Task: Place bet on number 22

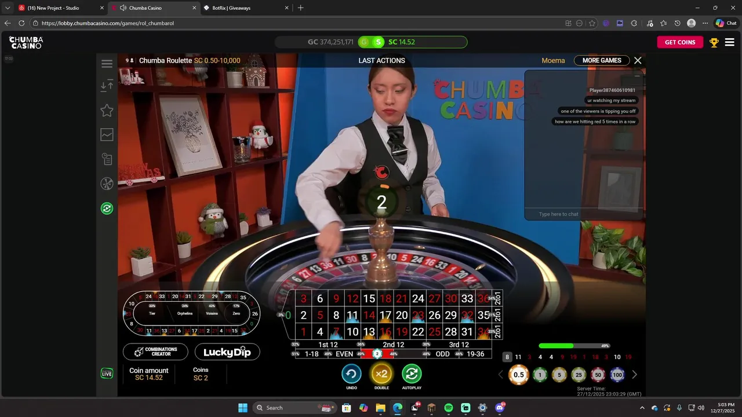Action: (418, 332)
